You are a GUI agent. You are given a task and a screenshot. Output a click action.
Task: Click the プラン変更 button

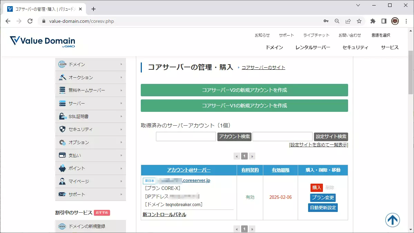click(x=323, y=198)
